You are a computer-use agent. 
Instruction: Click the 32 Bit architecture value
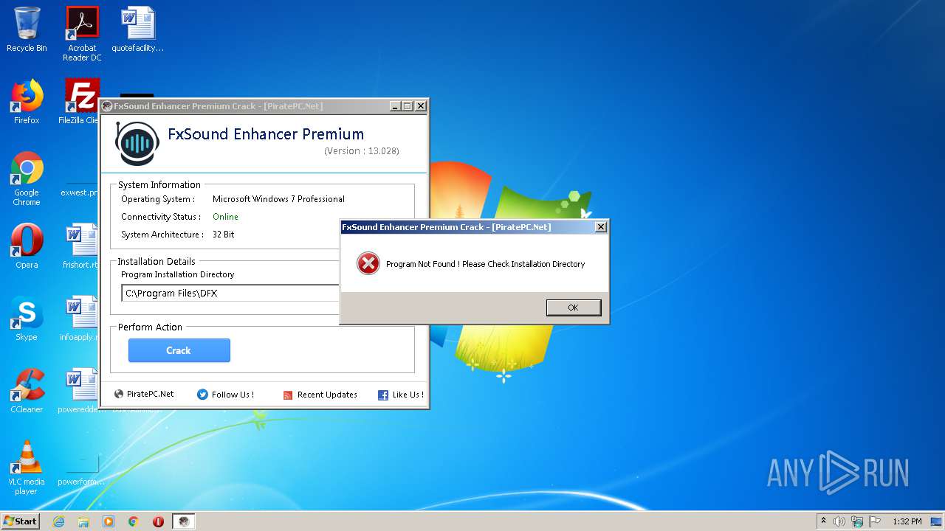tap(223, 235)
